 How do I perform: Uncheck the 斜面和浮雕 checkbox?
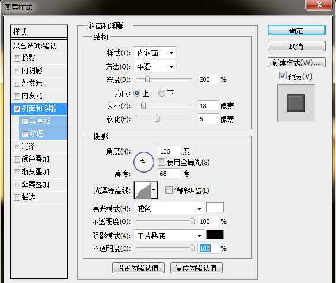(17, 109)
